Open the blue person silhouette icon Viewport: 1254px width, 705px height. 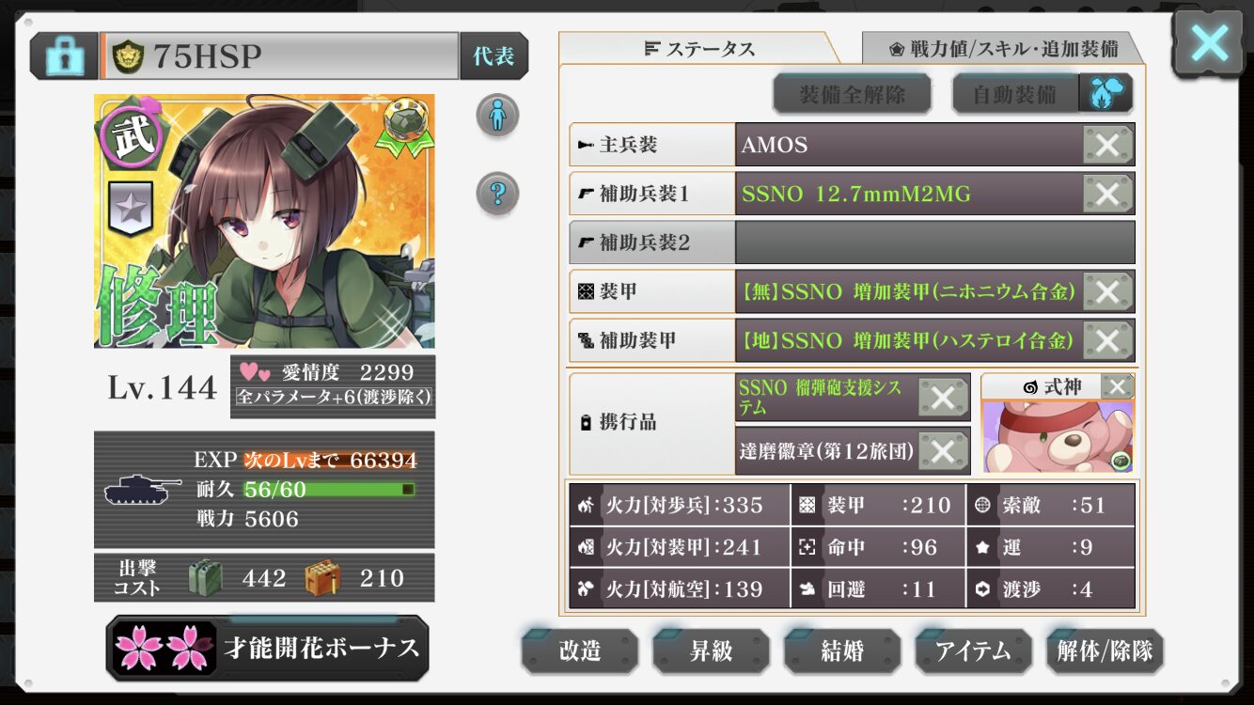(x=498, y=116)
